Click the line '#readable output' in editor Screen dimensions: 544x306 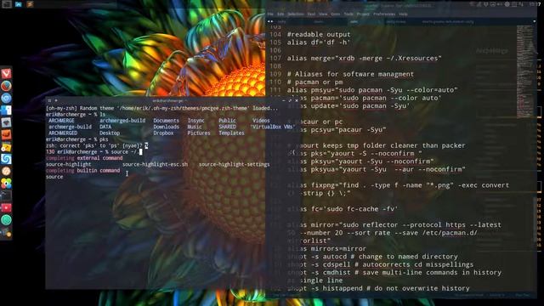click(319, 34)
